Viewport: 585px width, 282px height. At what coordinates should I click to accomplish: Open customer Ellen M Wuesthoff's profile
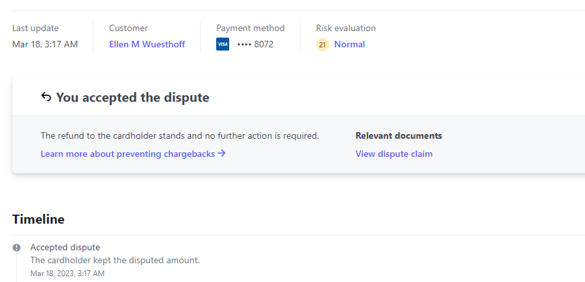[x=147, y=45]
